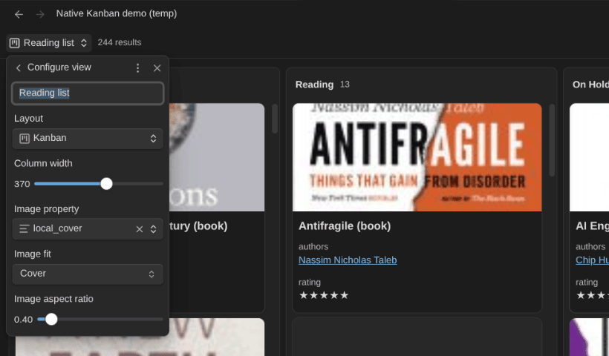Open the Nassim Nicholas Taleb author link

point(348,260)
